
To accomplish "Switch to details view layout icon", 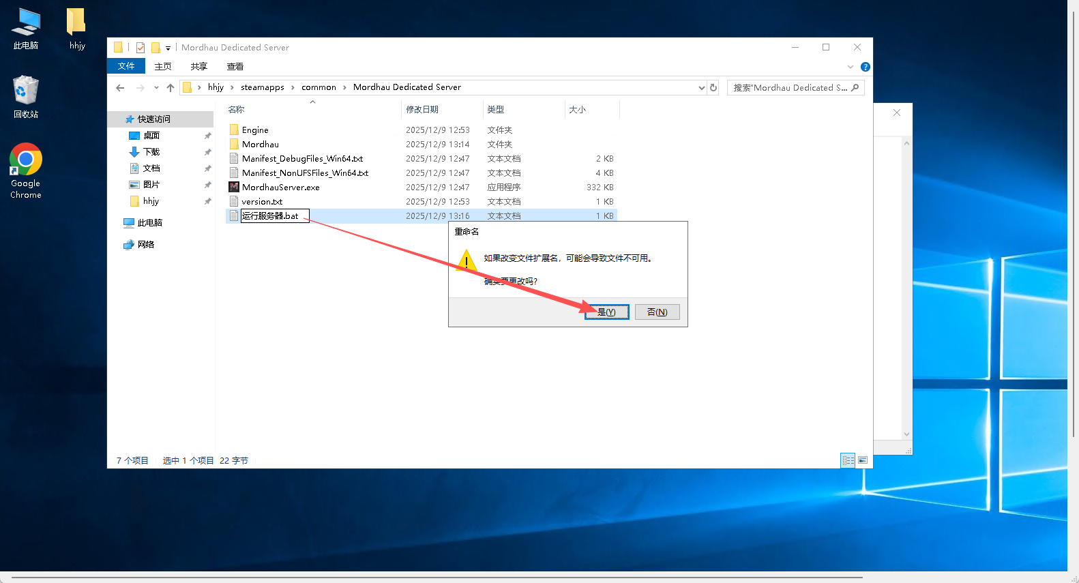I will pos(848,461).
